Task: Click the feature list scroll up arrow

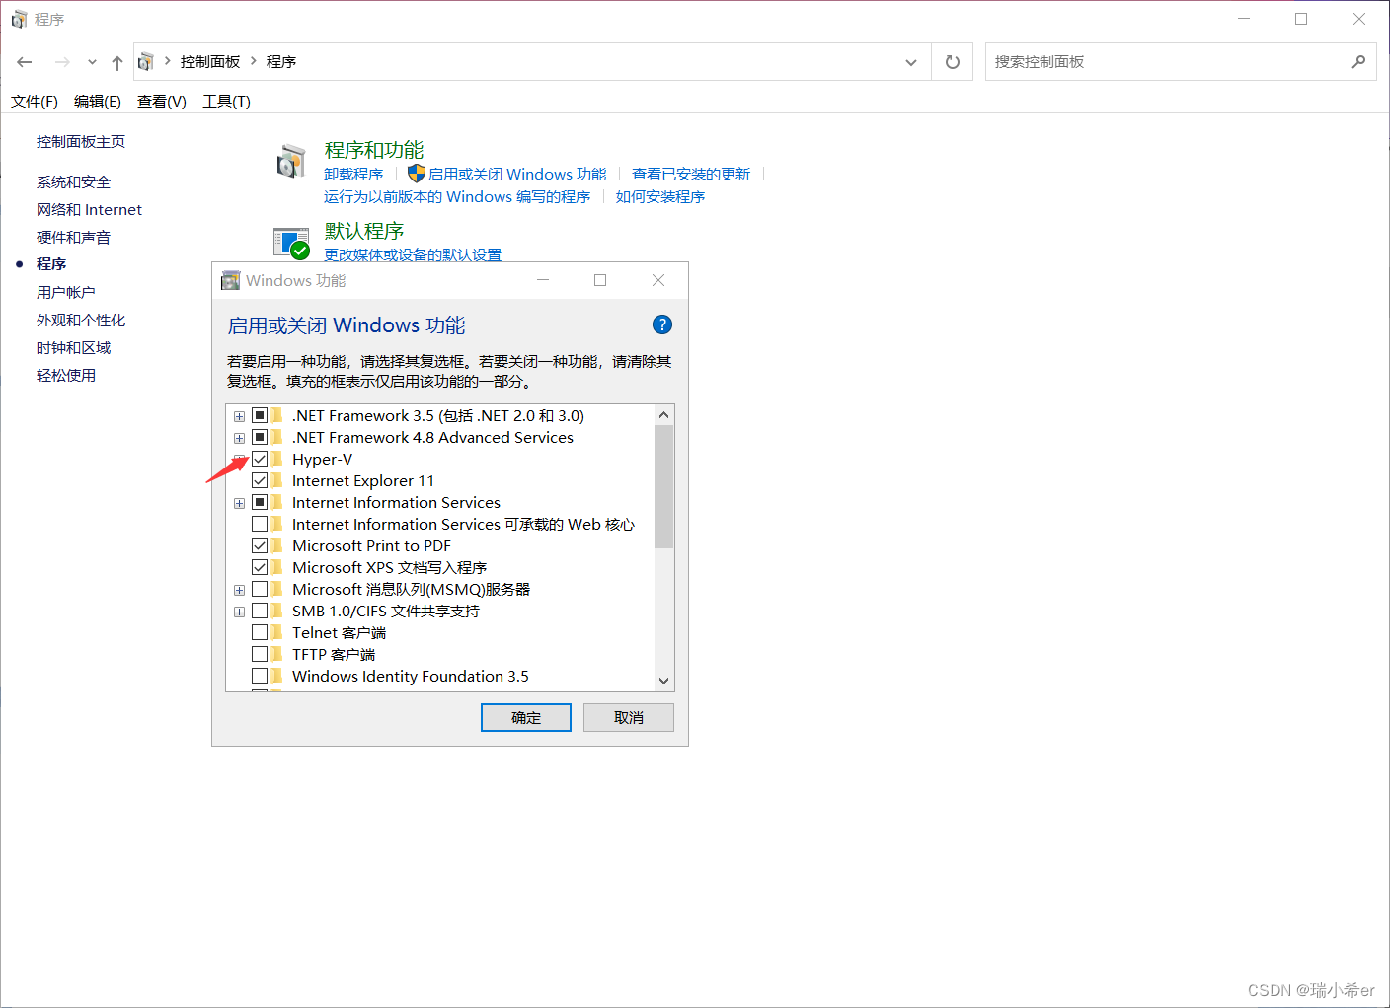Action: (x=663, y=415)
